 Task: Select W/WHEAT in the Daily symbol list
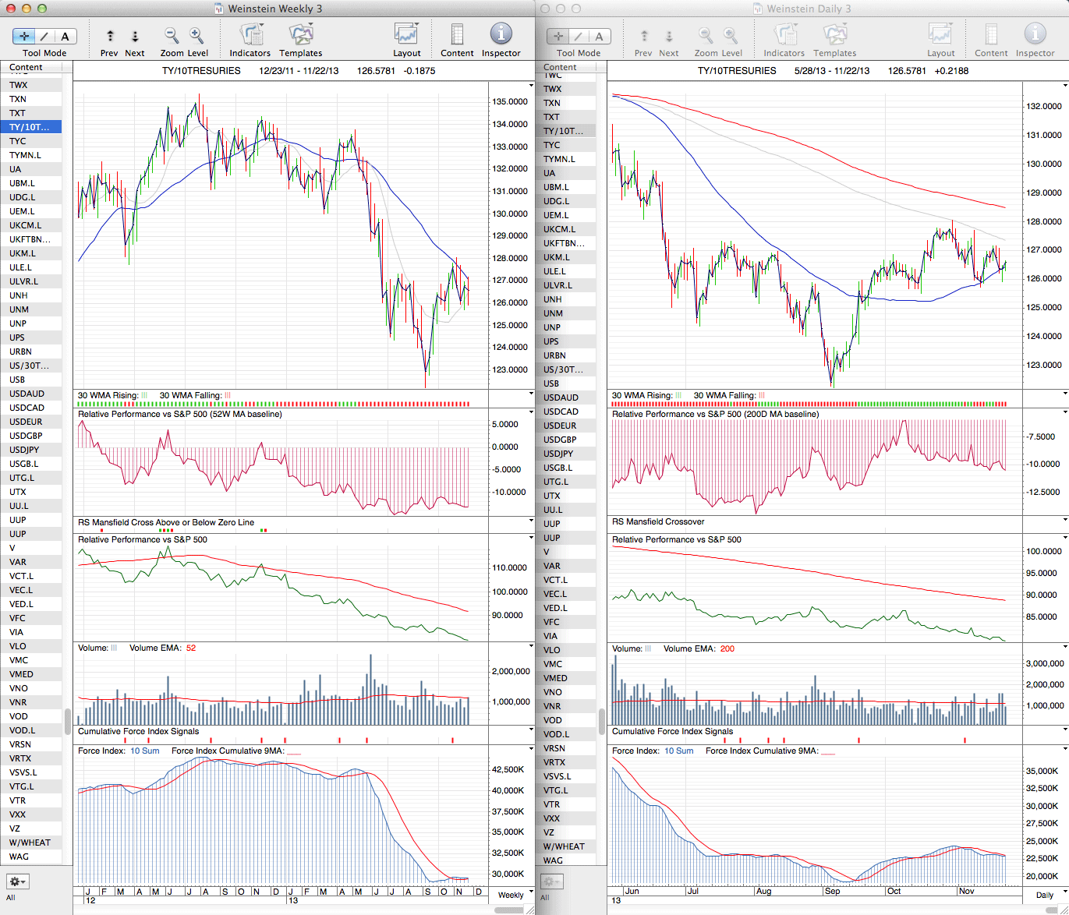pyautogui.click(x=564, y=846)
